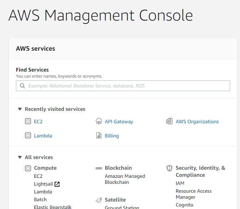
Task: Open API Gateway link
Action: point(119,122)
